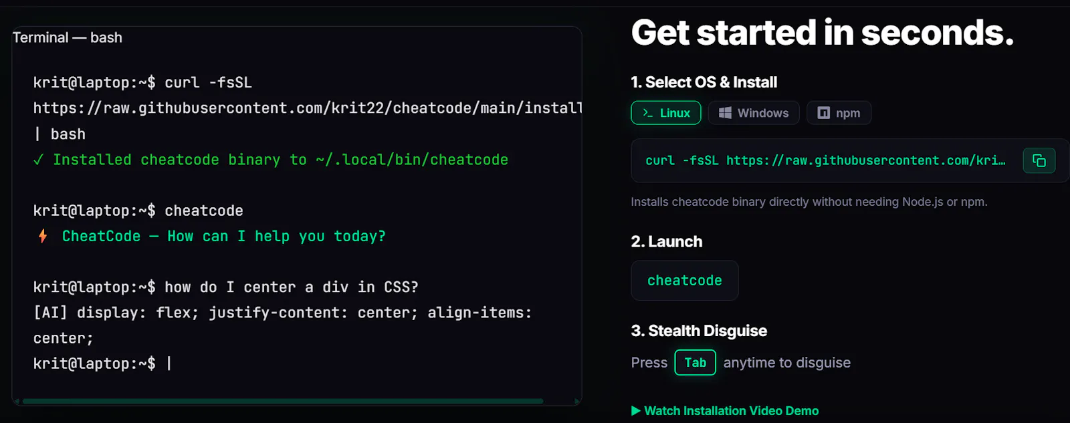Click the terminal horizontal scrollbar
The height and width of the screenshot is (423, 1070).
[x=283, y=402]
